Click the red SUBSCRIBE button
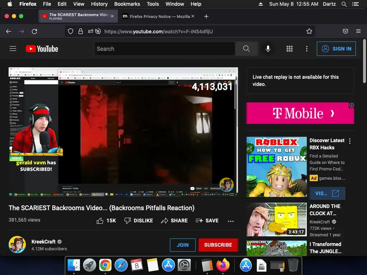This screenshot has height=275, width=367. tap(218, 245)
